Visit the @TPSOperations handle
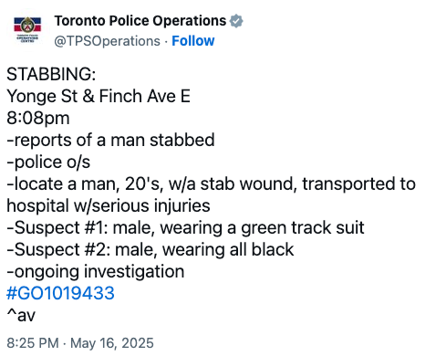 pyautogui.click(x=108, y=41)
